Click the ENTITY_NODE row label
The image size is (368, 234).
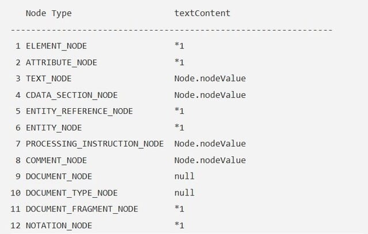54,128
